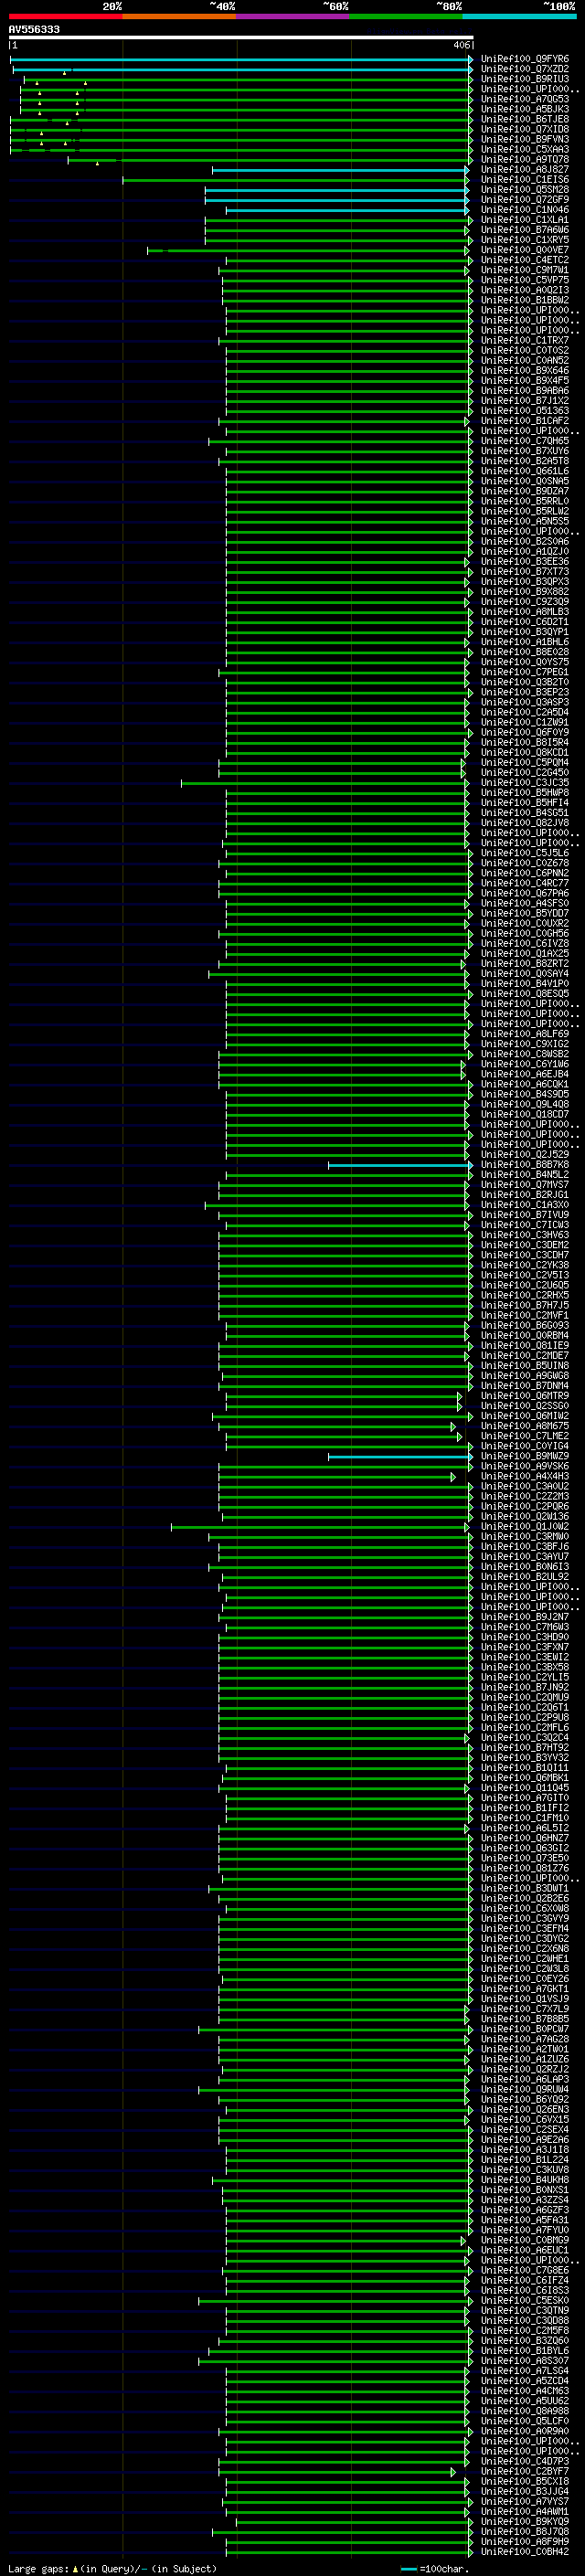Click the red ~20% identity legend segment
Image resolution: width=585 pixels, height=2576 pixels.
(65, 16)
